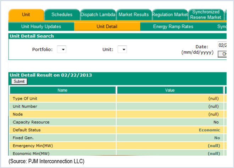234x168 pixels.
Task: Expand the Unit selection dropdown
Action: click(x=122, y=50)
